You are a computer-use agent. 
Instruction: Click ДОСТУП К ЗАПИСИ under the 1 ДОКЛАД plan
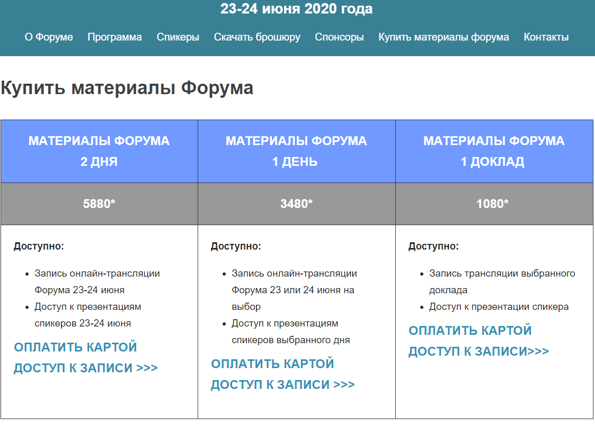(478, 351)
